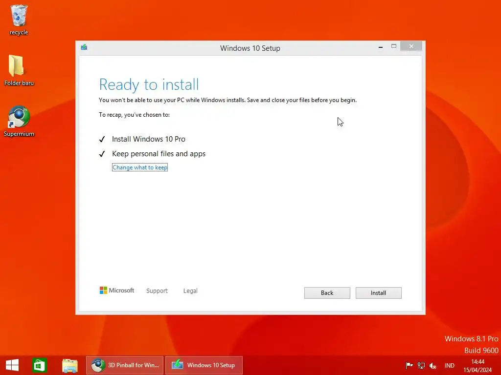This screenshot has width=501, height=375.
Task: Open the Change what to keep link
Action: 140,167
